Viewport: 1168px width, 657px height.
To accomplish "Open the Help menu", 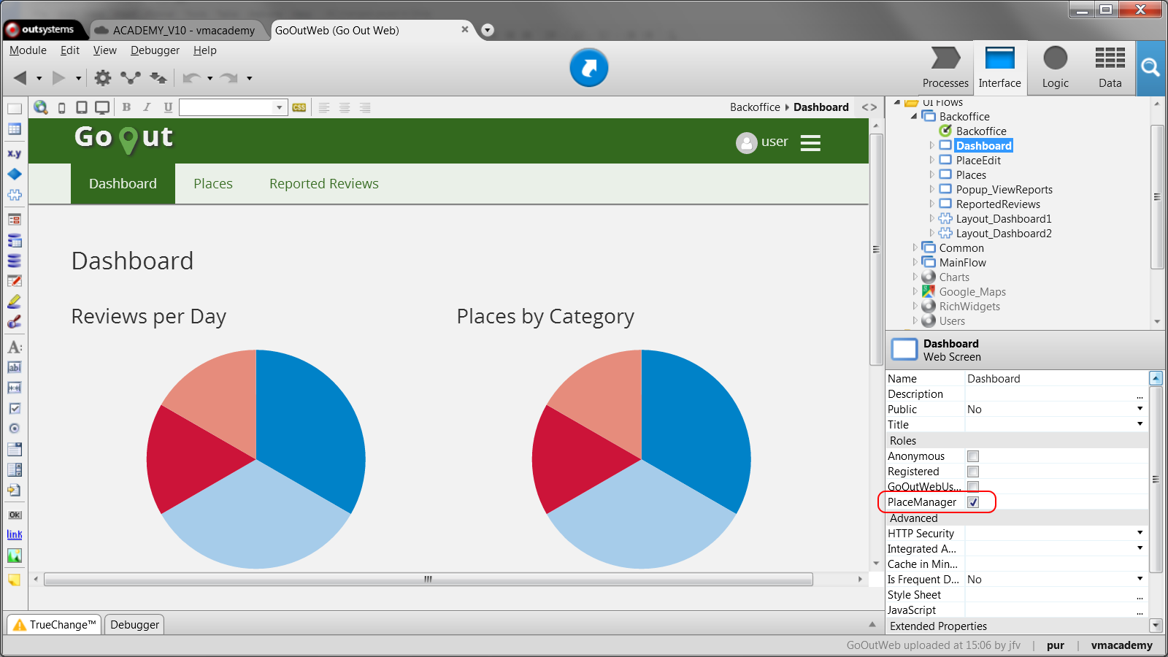I will click(205, 50).
